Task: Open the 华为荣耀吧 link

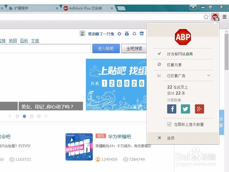Action: click(x=119, y=136)
